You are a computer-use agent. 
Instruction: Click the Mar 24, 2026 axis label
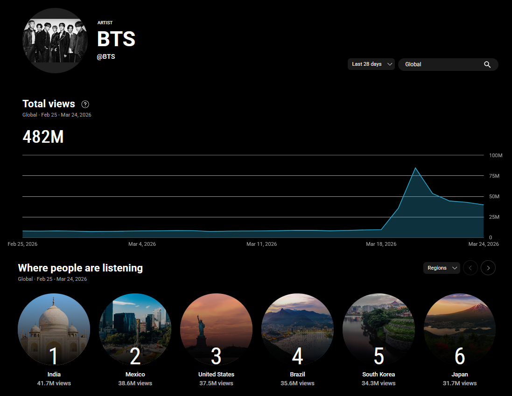pyautogui.click(x=484, y=244)
